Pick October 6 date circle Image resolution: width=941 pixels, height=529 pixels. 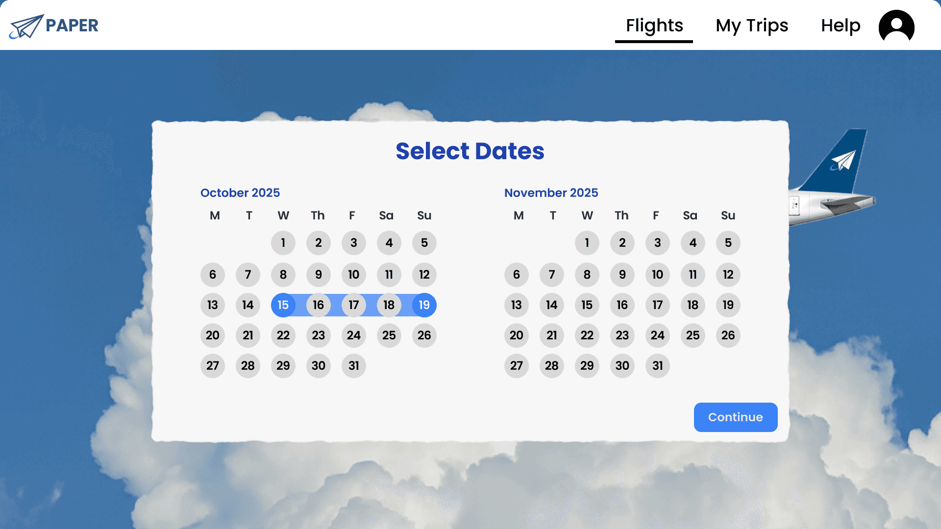click(213, 275)
